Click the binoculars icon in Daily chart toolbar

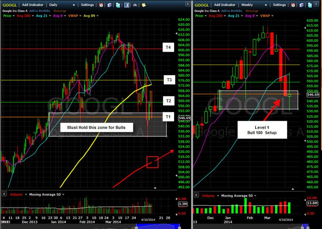click(135, 5)
